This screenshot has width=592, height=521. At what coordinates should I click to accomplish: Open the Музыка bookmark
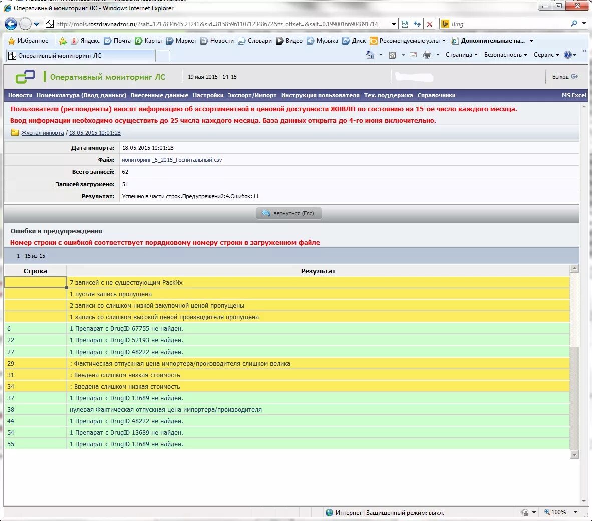[x=322, y=41]
